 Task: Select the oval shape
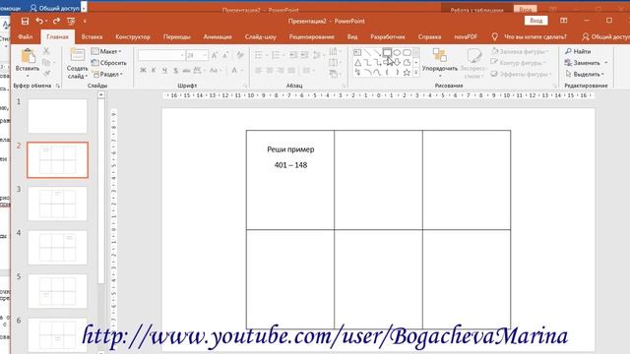(x=397, y=52)
